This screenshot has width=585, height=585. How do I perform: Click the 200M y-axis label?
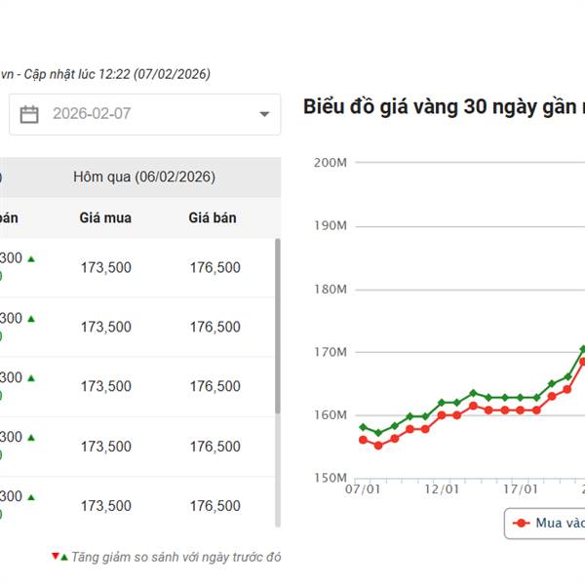coord(331,163)
